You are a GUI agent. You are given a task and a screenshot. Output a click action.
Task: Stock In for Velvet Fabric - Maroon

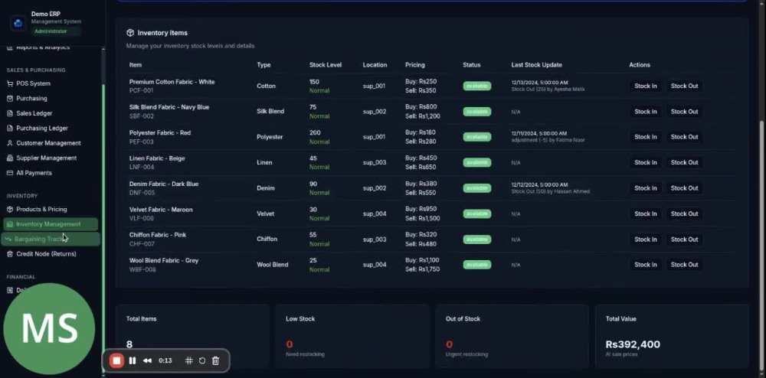pos(645,213)
